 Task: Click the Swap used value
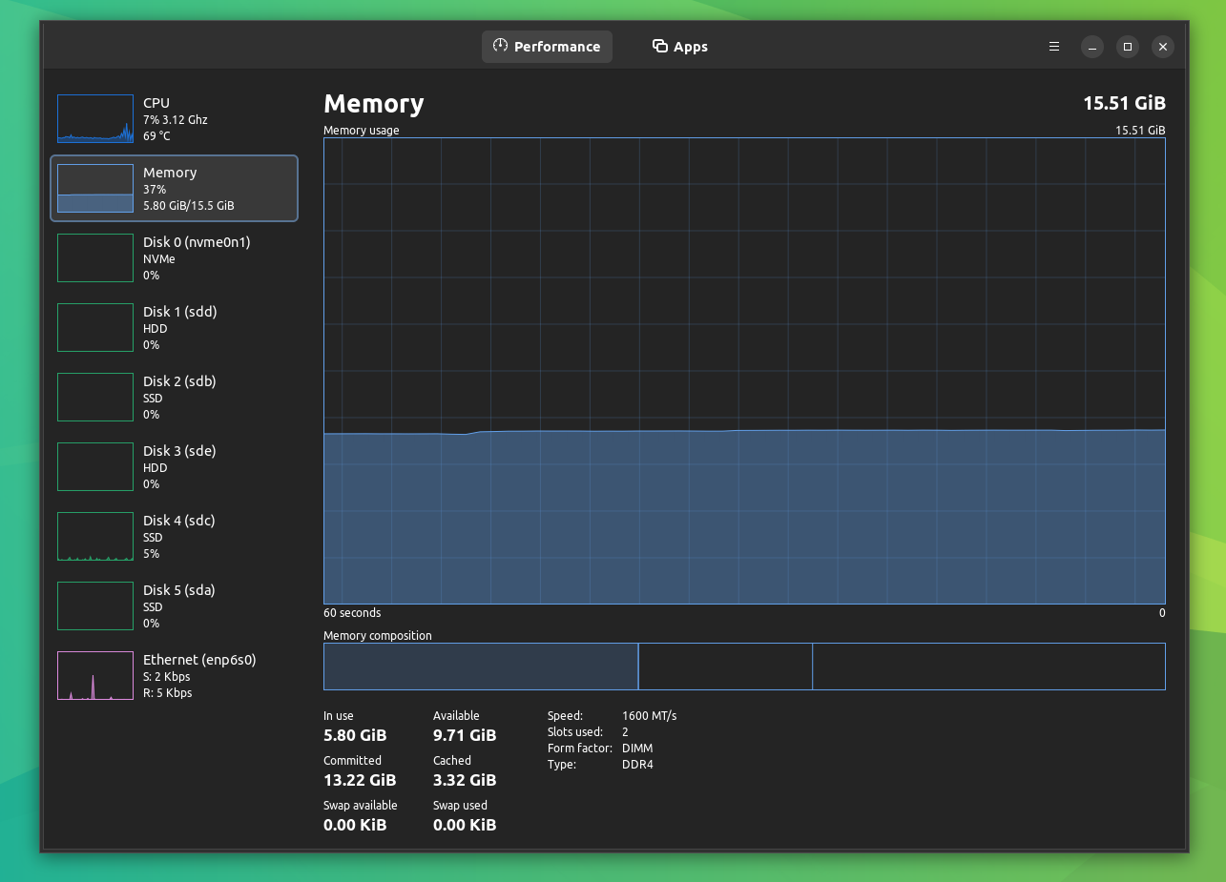(465, 825)
